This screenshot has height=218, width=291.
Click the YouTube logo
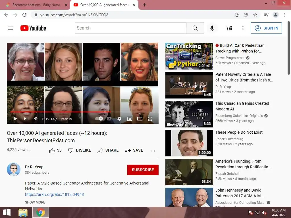33,28
